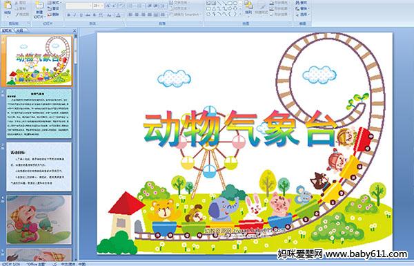Click the large Paste clipboard icon
Image resolution: width=414 pixels, height=266 pixels.
[x=8, y=6]
